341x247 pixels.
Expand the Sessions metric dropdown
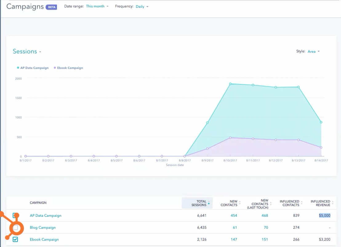[x=27, y=51]
